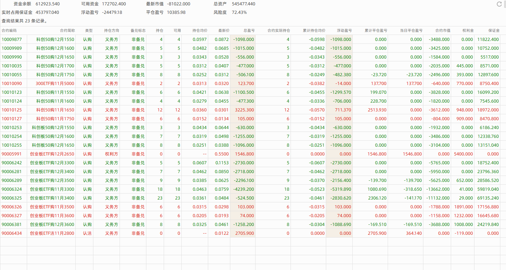Click the 科创板50购12月1600 contract name cell
This screenshot has height=270, width=506.
(x=53, y=136)
